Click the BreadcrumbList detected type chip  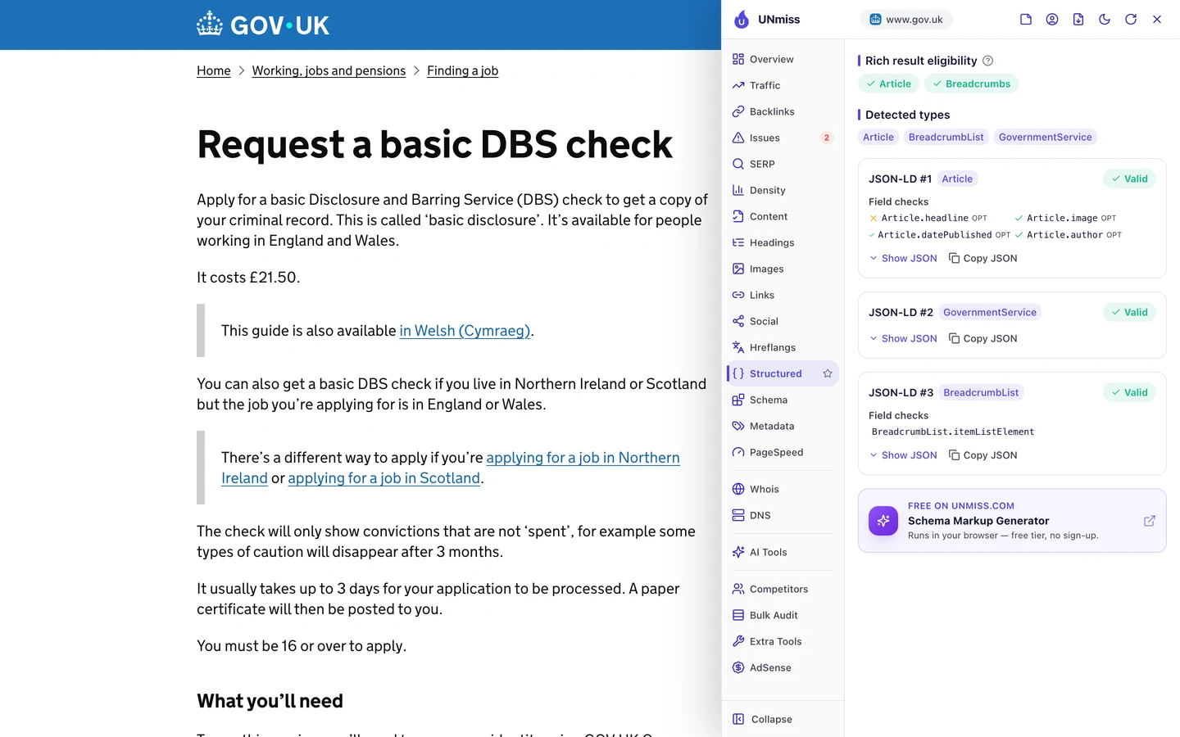(946, 137)
